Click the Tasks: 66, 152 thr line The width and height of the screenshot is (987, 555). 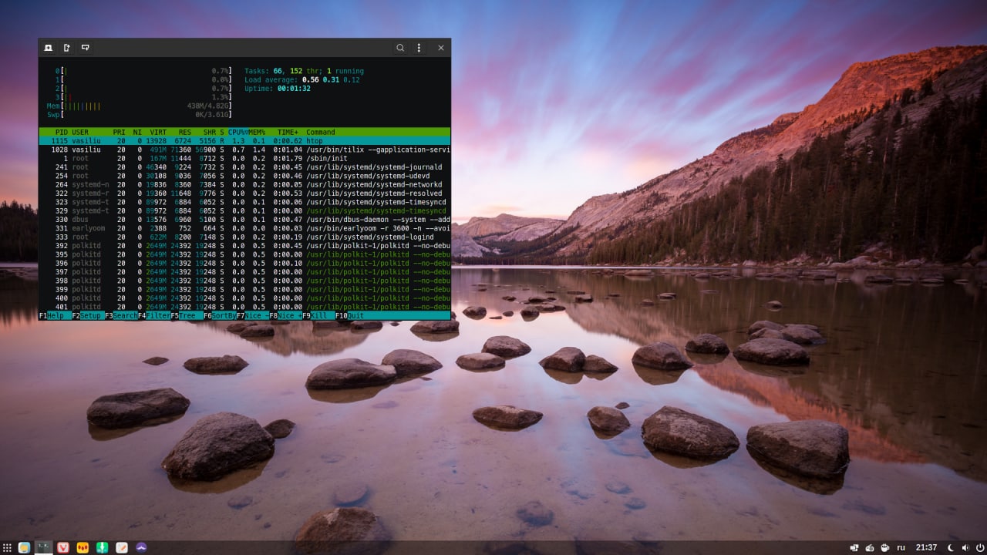click(x=305, y=71)
